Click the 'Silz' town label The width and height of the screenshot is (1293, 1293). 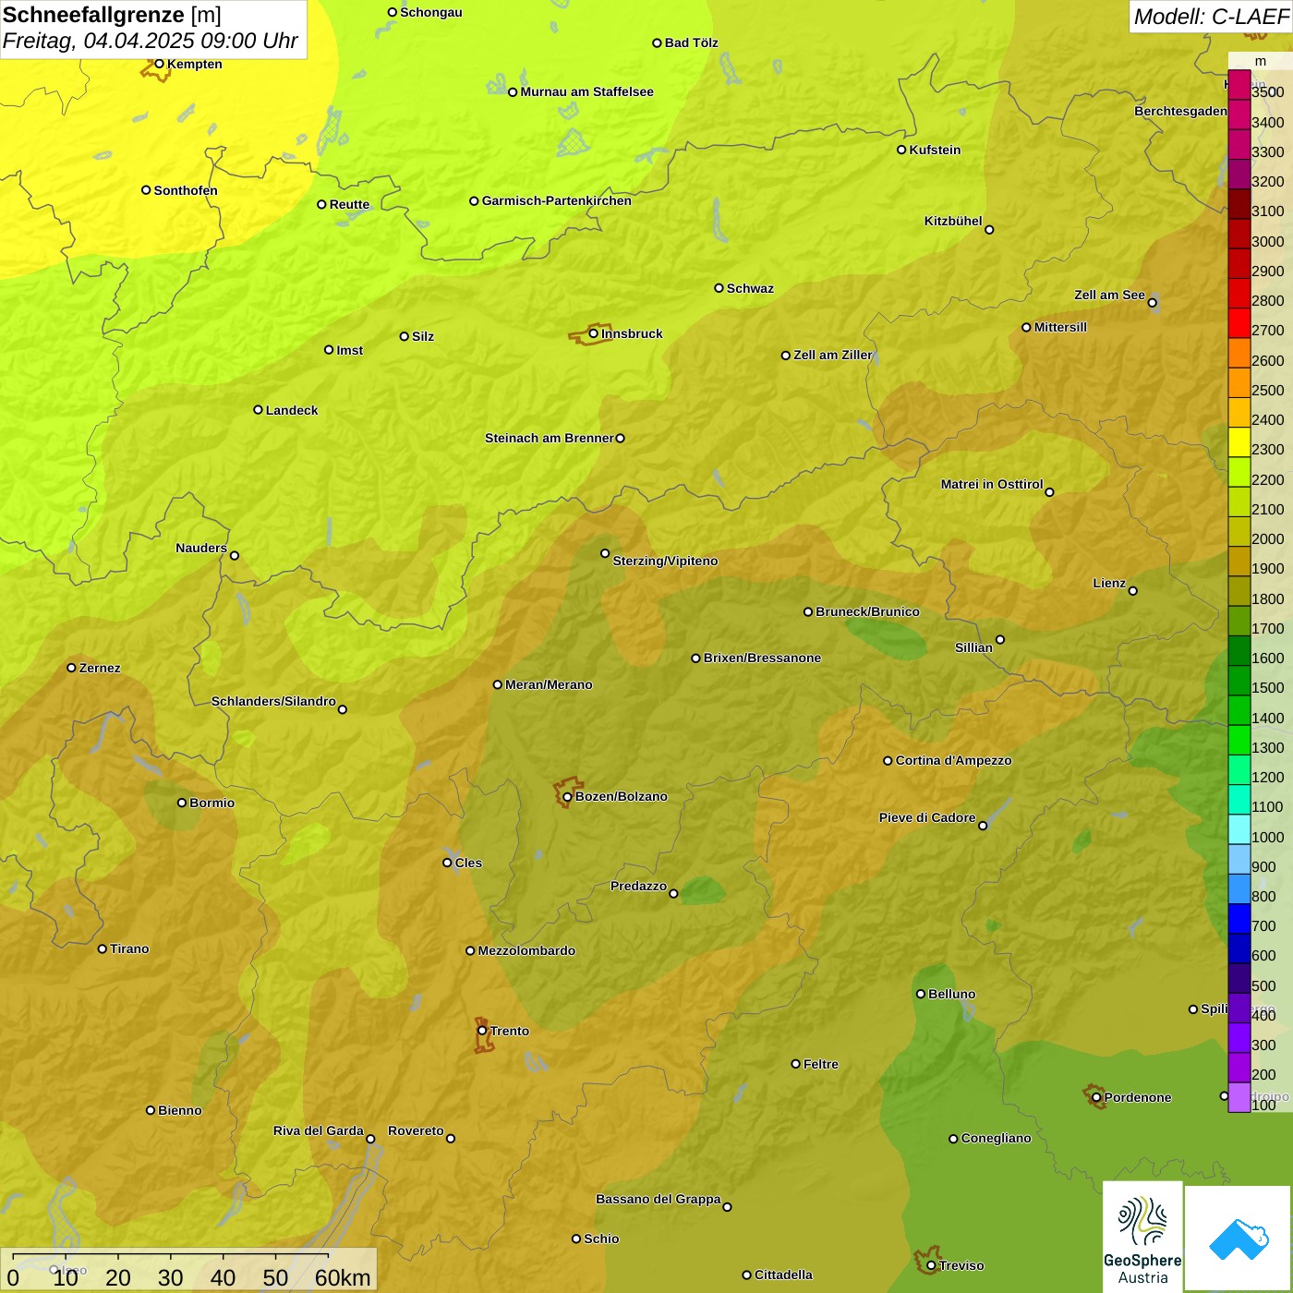coord(423,336)
